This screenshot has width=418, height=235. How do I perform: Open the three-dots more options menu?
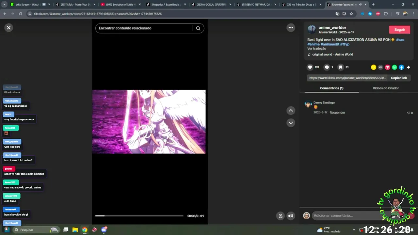pyautogui.click(x=291, y=28)
